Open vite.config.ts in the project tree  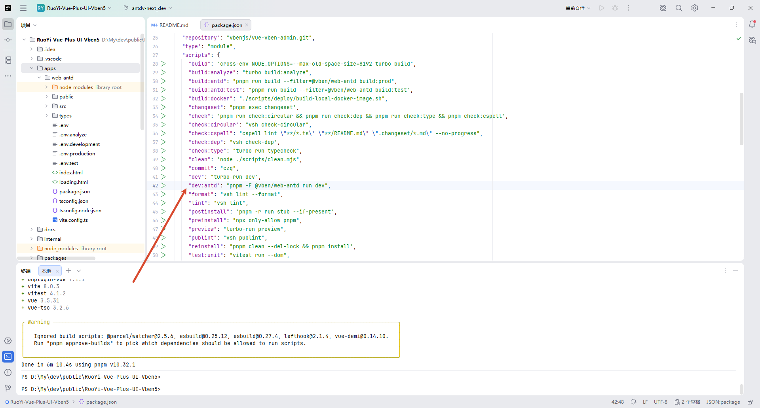coord(73,220)
